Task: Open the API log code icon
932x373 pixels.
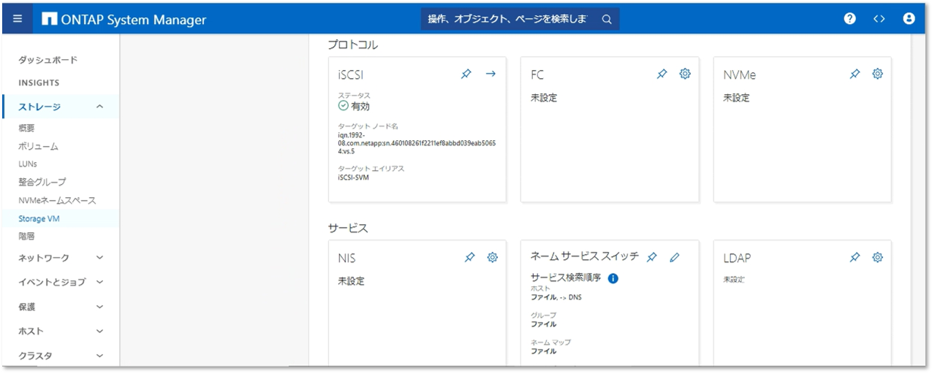Action: [879, 20]
